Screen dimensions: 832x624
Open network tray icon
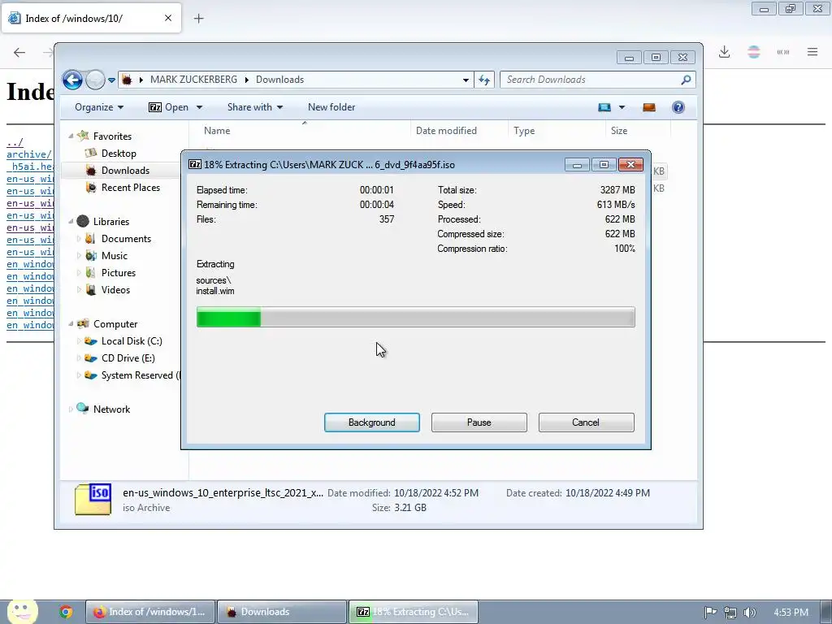point(730,613)
